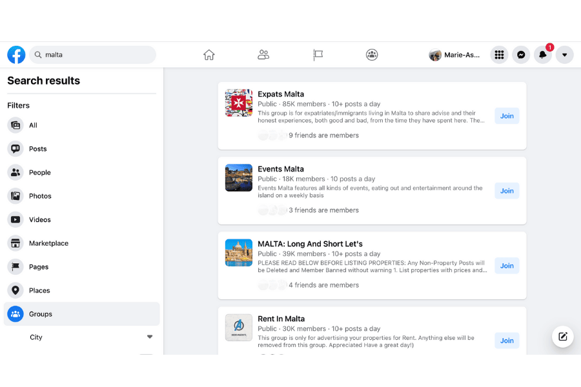Select the Posts filter
The image size is (581, 387).
tap(81, 149)
